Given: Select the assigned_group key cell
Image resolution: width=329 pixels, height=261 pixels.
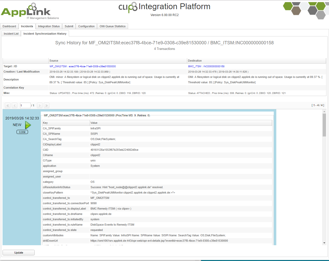Looking at the screenshot, I should pos(66,171).
